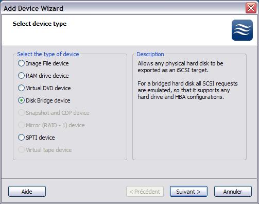
Task: Click the Select device type heading
Action: [x=40, y=24]
